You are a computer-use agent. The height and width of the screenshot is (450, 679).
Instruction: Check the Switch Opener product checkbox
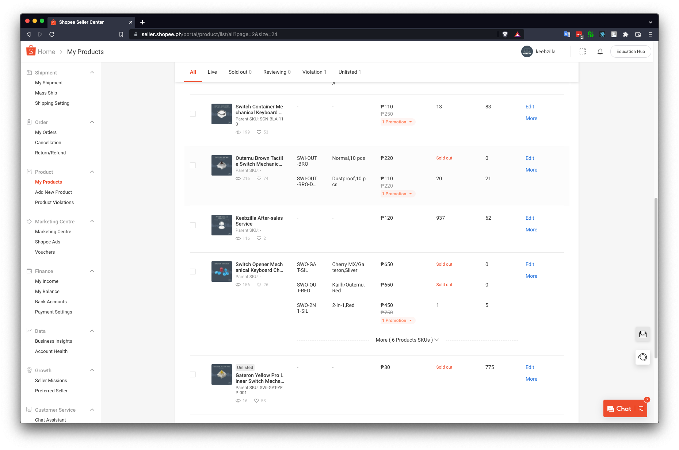[193, 272]
